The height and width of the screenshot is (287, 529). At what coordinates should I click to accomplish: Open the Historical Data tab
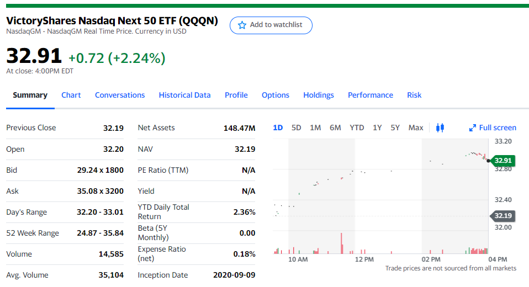tap(184, 95)
